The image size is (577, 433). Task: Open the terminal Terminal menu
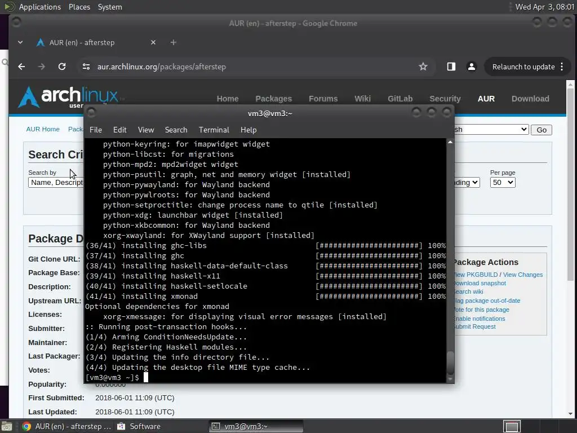[214, 130]
